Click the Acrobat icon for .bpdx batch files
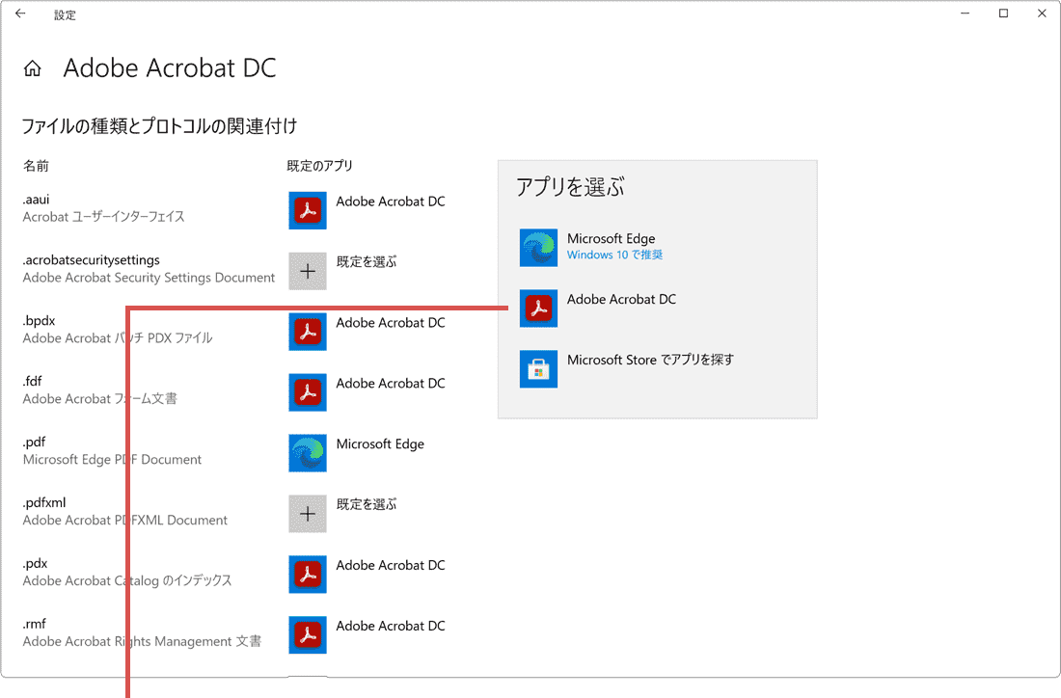Image resolution: width=1061 pixels, height=698 pixels. [307, 332]
